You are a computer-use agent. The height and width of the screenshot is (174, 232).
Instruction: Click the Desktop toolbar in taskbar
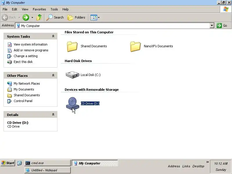tap(198, 166)
